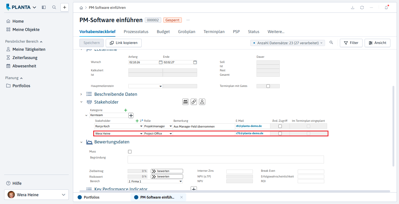Open the Bereich dropdown

coord(181,181)
